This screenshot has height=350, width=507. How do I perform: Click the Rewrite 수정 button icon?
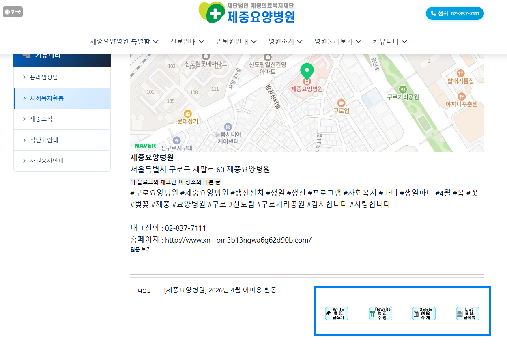[x=380, y=313]
